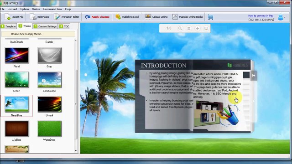This screenshot has width=292, height=164.
Task: Open the TOC tab
Action: click(x=64, y=26)
